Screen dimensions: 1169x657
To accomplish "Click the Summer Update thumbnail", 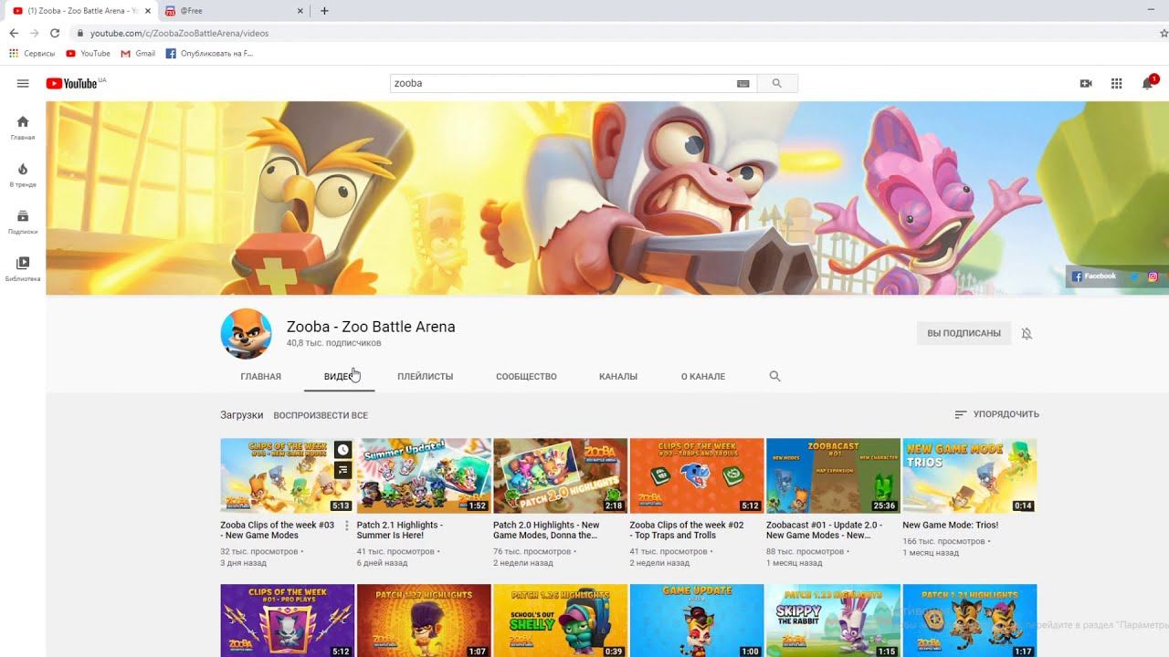I will (x=424, y=475).
